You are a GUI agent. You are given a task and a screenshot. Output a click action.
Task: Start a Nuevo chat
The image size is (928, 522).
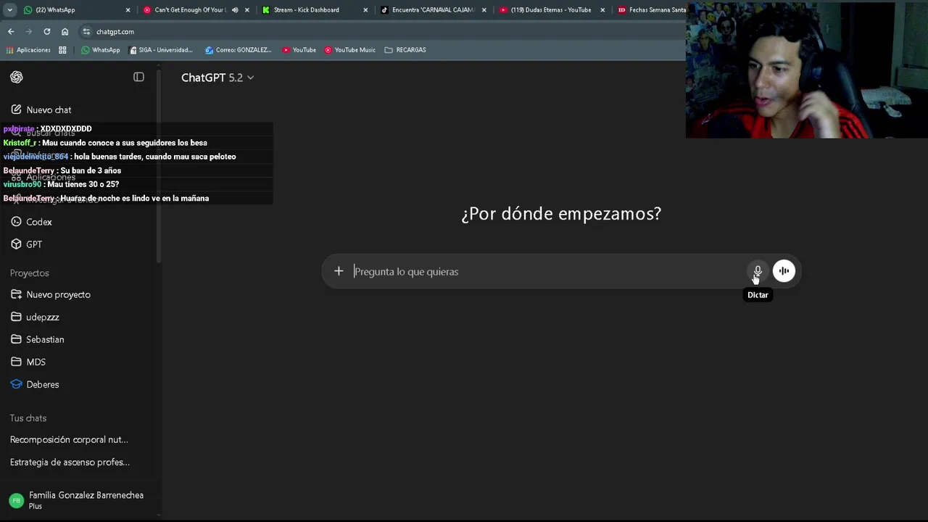click(49, 110)
